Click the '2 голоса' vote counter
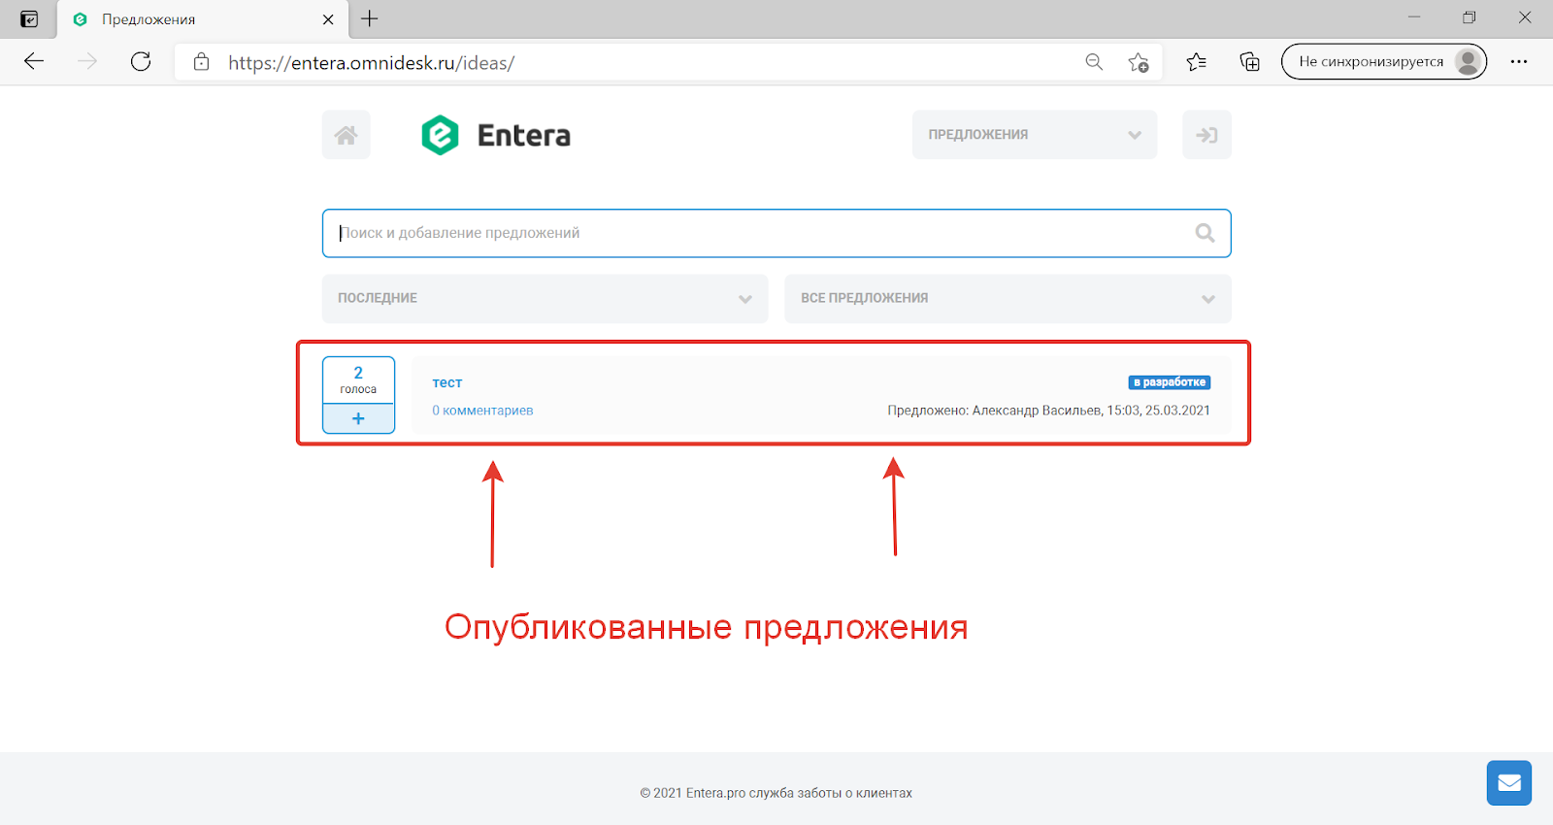 point(358,380)
